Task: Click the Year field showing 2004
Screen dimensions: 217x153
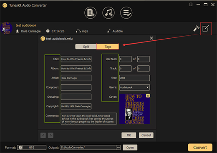Action: [134, 78]
